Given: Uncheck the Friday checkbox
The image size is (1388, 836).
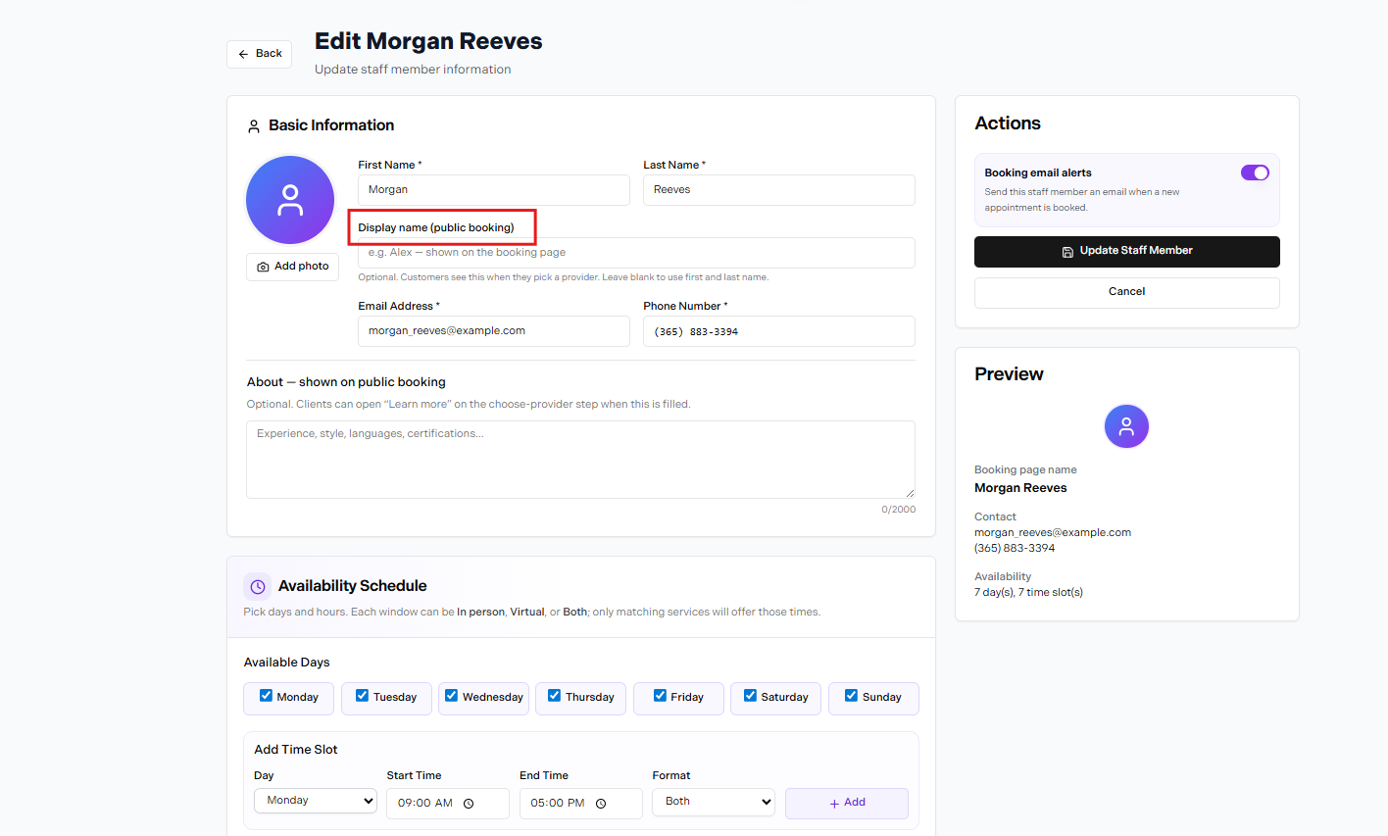Looking at the screenshot, I should tap(660, 696).
